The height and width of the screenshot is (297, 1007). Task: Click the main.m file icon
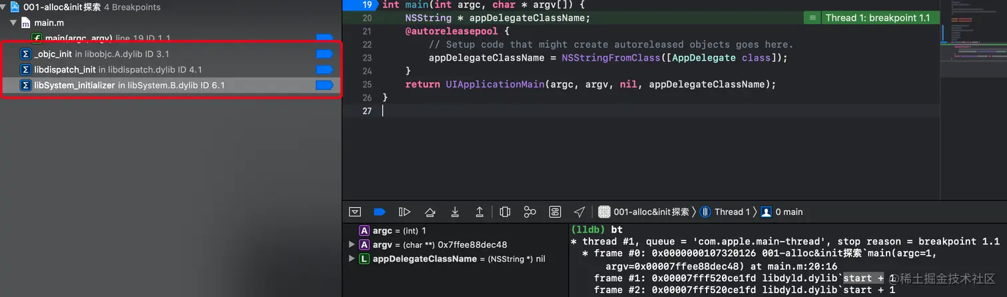[x=26, y=23]
